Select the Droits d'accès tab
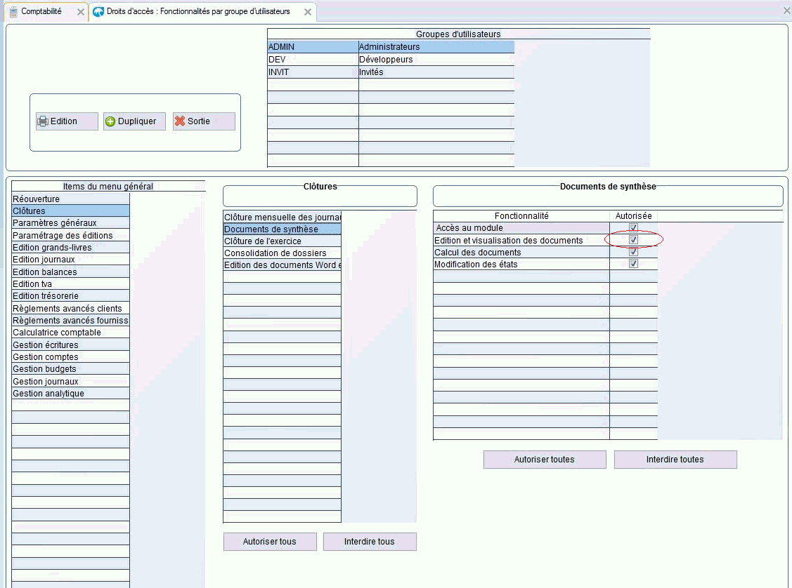Screen dimensions: 792x588 197,12
